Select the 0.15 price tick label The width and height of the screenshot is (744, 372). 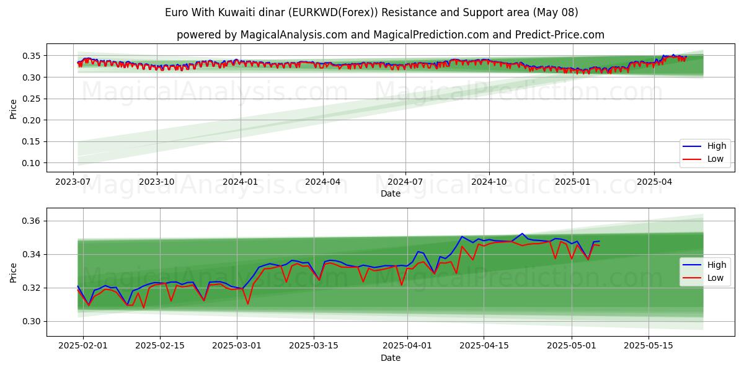pos(32,142)
